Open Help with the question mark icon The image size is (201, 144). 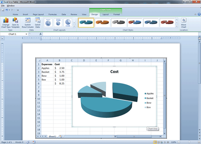tap(199, 14)
